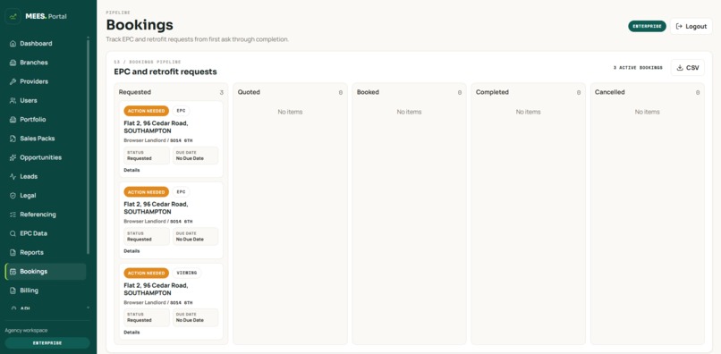Click the download icon on the CSV button
721x354 pixels.
[680, 68]
